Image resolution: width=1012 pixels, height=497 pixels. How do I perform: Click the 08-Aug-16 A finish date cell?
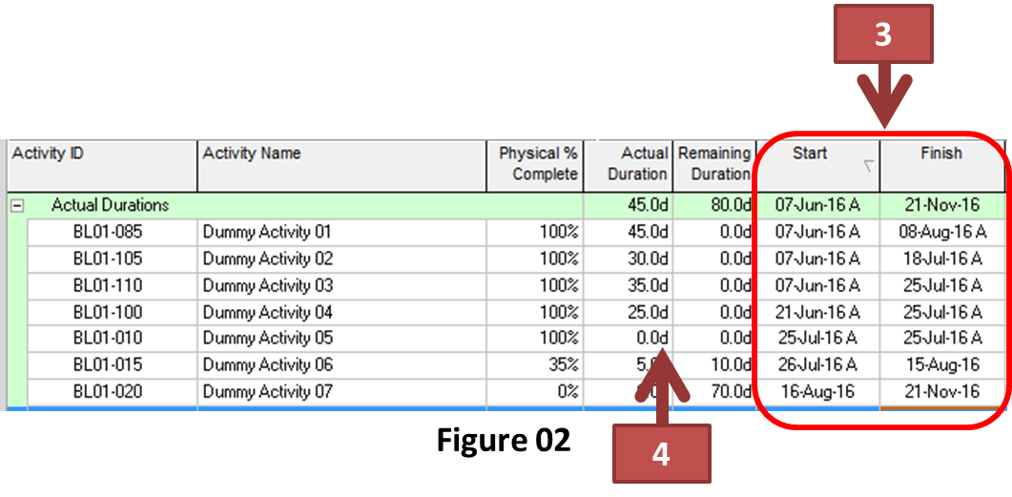[941, 232]
